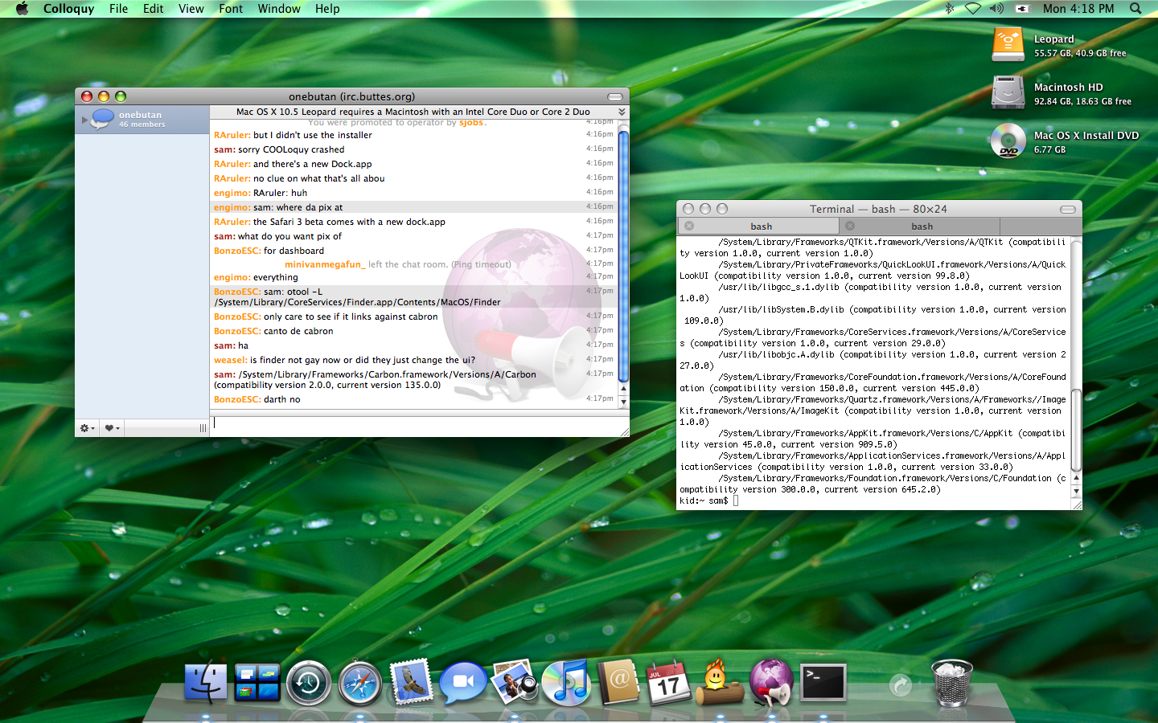Click Colloquy chat scroll up arrow

[x=623, y=390]
